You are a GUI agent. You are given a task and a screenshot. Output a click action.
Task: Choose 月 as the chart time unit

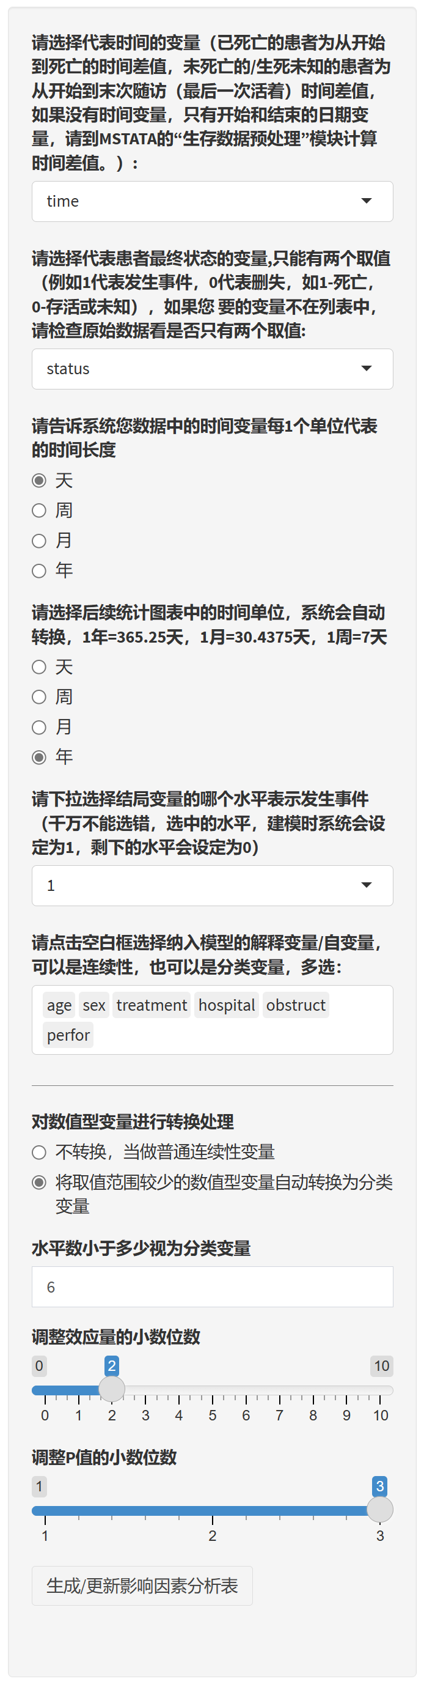pyautogui.click(x=39, y=727)
